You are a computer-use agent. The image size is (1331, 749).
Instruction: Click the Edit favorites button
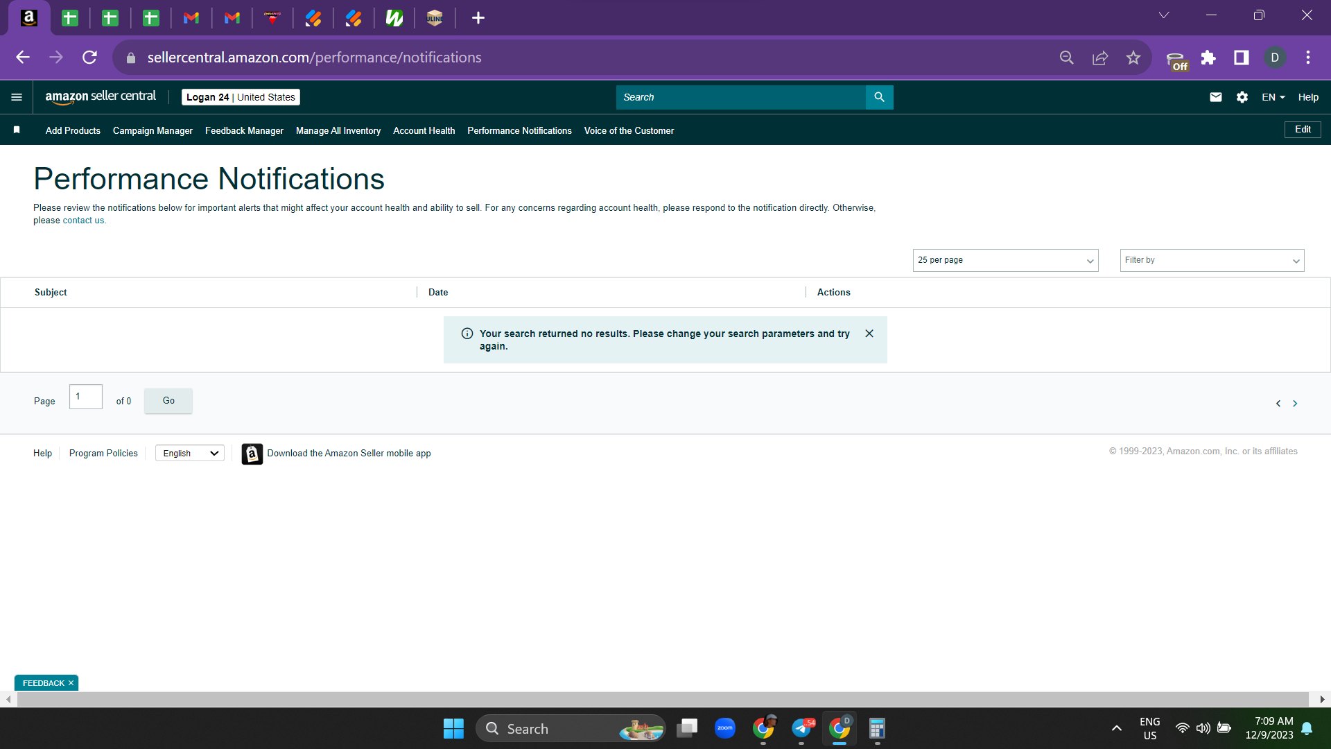click(1303, 130)
